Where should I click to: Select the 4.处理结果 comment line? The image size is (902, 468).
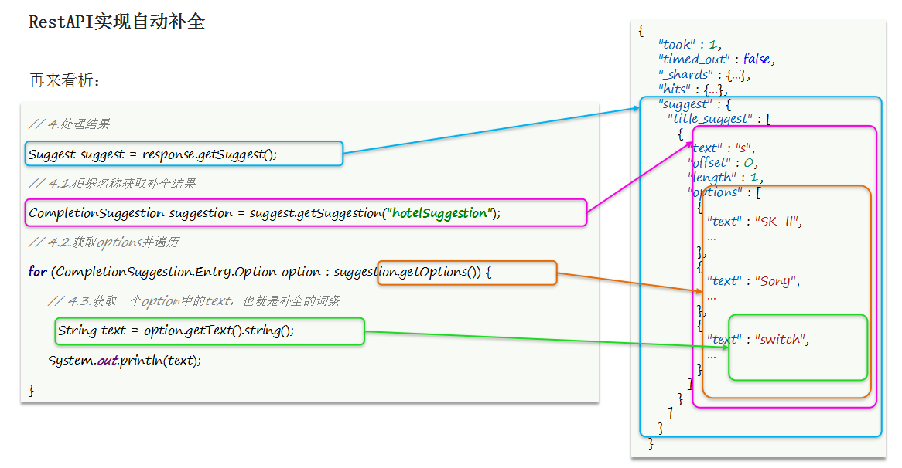point(69,124)
